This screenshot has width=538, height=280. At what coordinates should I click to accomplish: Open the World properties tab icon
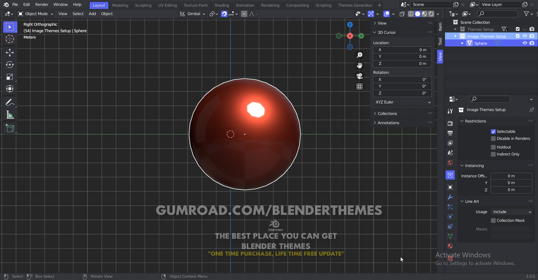coord(450,163)
